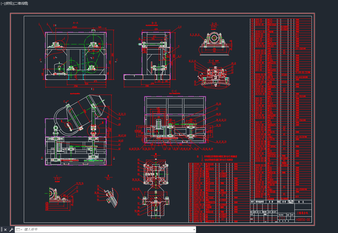
Task: Open the 俯视 view controls menu
Action: pos(9,3)
